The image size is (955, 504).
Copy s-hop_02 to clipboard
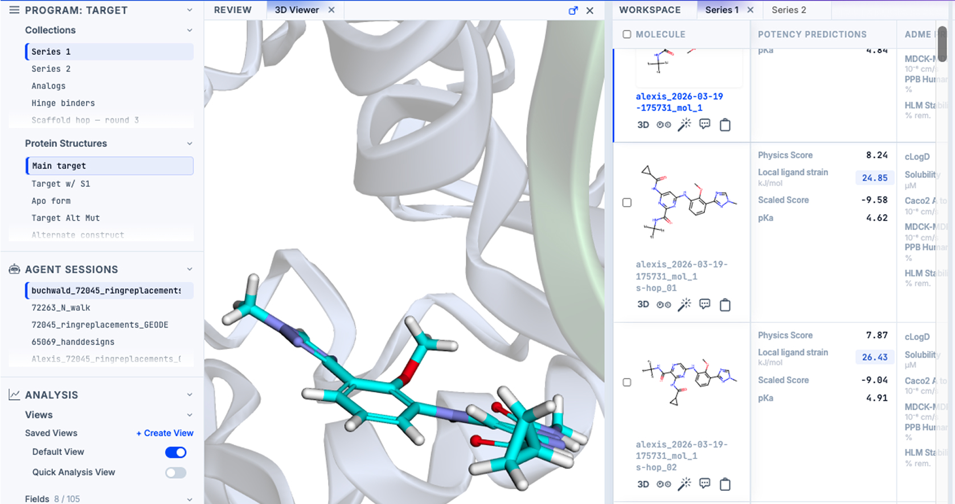(x=725, y=484)
